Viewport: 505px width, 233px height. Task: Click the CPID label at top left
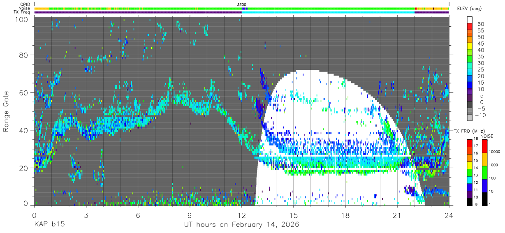[25, 4]
